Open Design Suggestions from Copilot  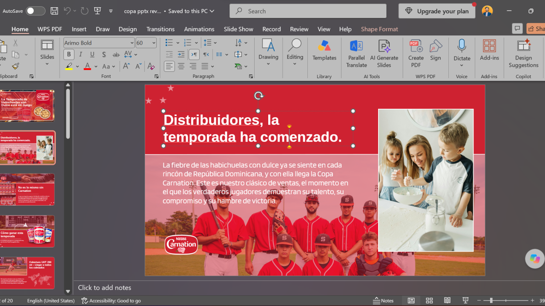click(523, 54)
